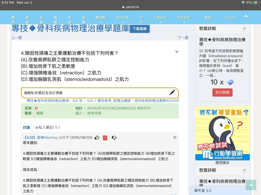Expand the question options chevron
261x195 pixels.
click(x=177, y=52)
